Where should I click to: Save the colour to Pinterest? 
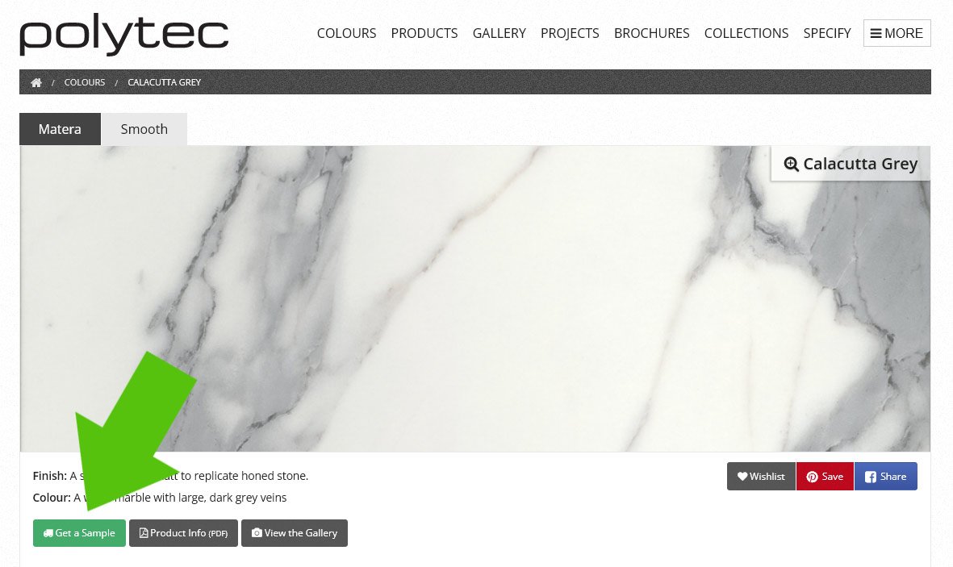point(825,477)
